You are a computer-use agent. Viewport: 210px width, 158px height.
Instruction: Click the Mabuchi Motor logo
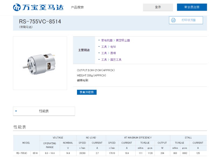tap(38, 7)
